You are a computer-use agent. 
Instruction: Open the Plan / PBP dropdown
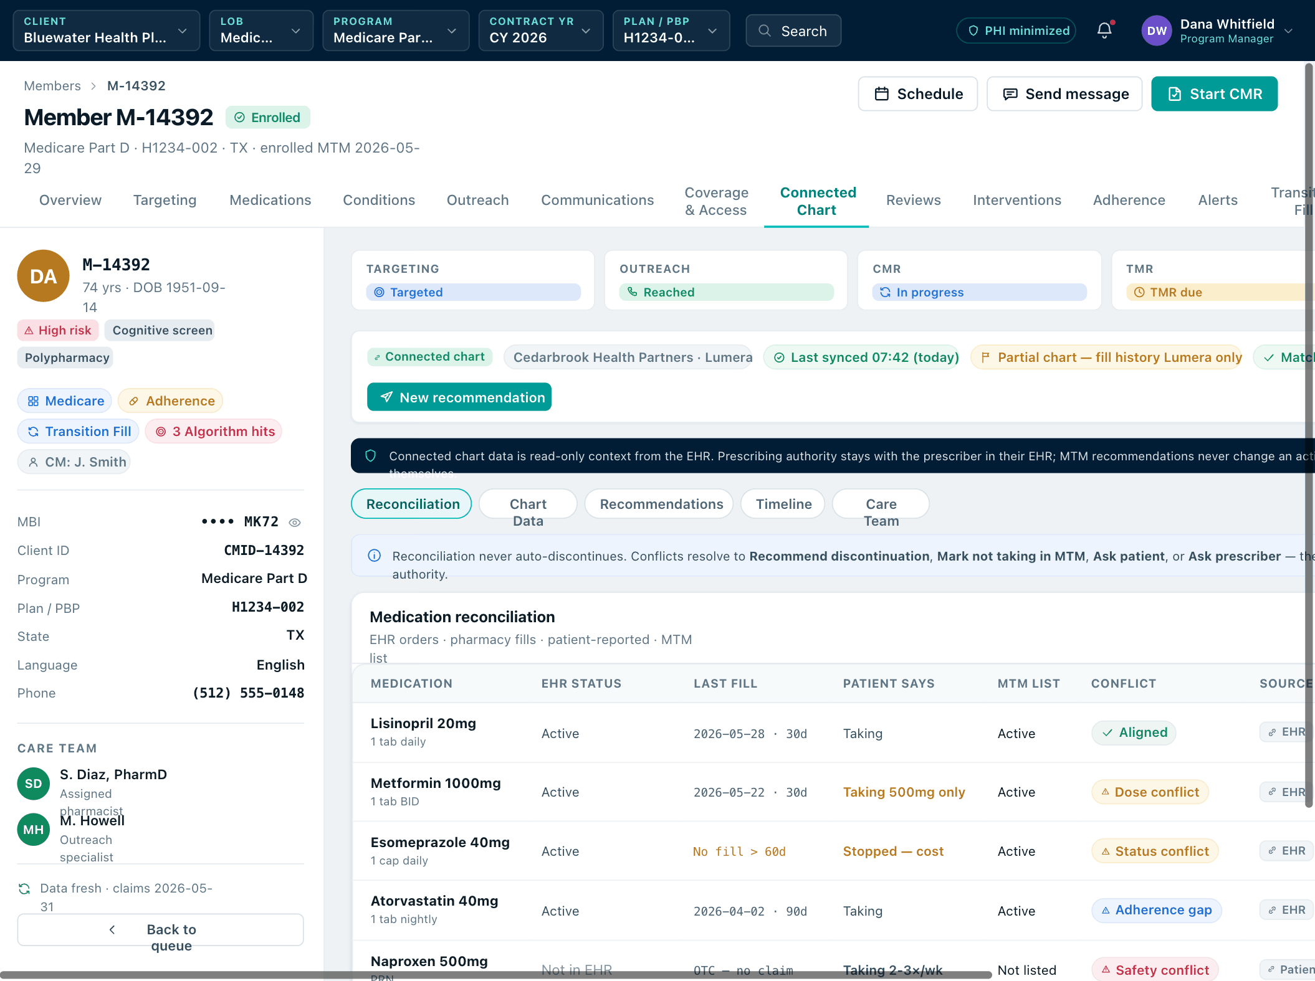tap(671, 31)
